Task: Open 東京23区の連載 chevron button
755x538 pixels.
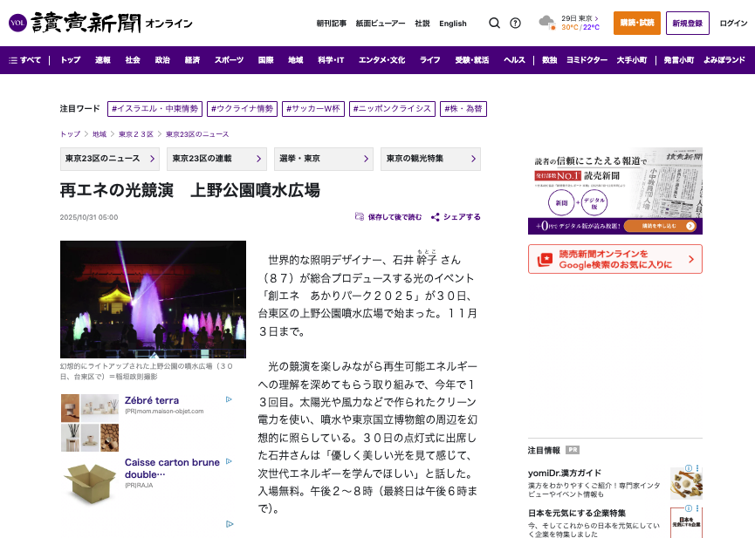Action: coord(216,159)
